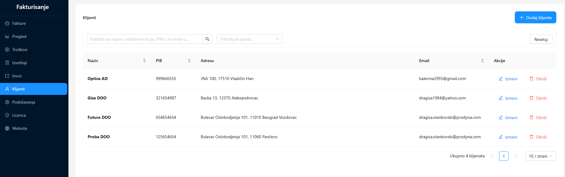This screenshot has height=177, width=565.
Task: Click the Podešavanja gear icon
Action: 7,102
